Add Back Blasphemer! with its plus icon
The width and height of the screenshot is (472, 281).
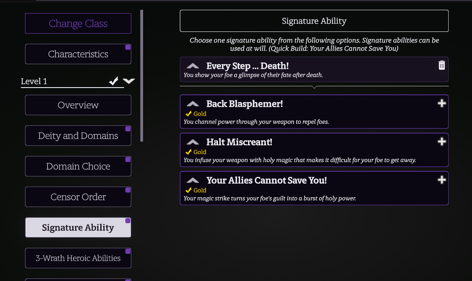tap(441, 103)
